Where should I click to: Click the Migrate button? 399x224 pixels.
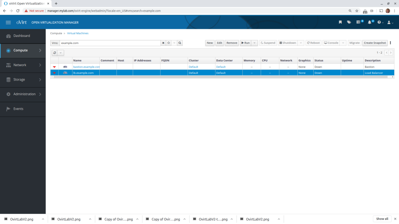point(355,43)
